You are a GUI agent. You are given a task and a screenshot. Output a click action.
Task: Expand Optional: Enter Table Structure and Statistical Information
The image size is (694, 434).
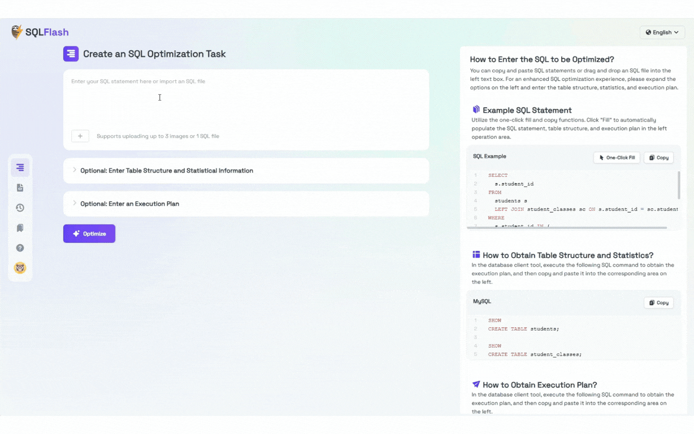pos(246,171)
